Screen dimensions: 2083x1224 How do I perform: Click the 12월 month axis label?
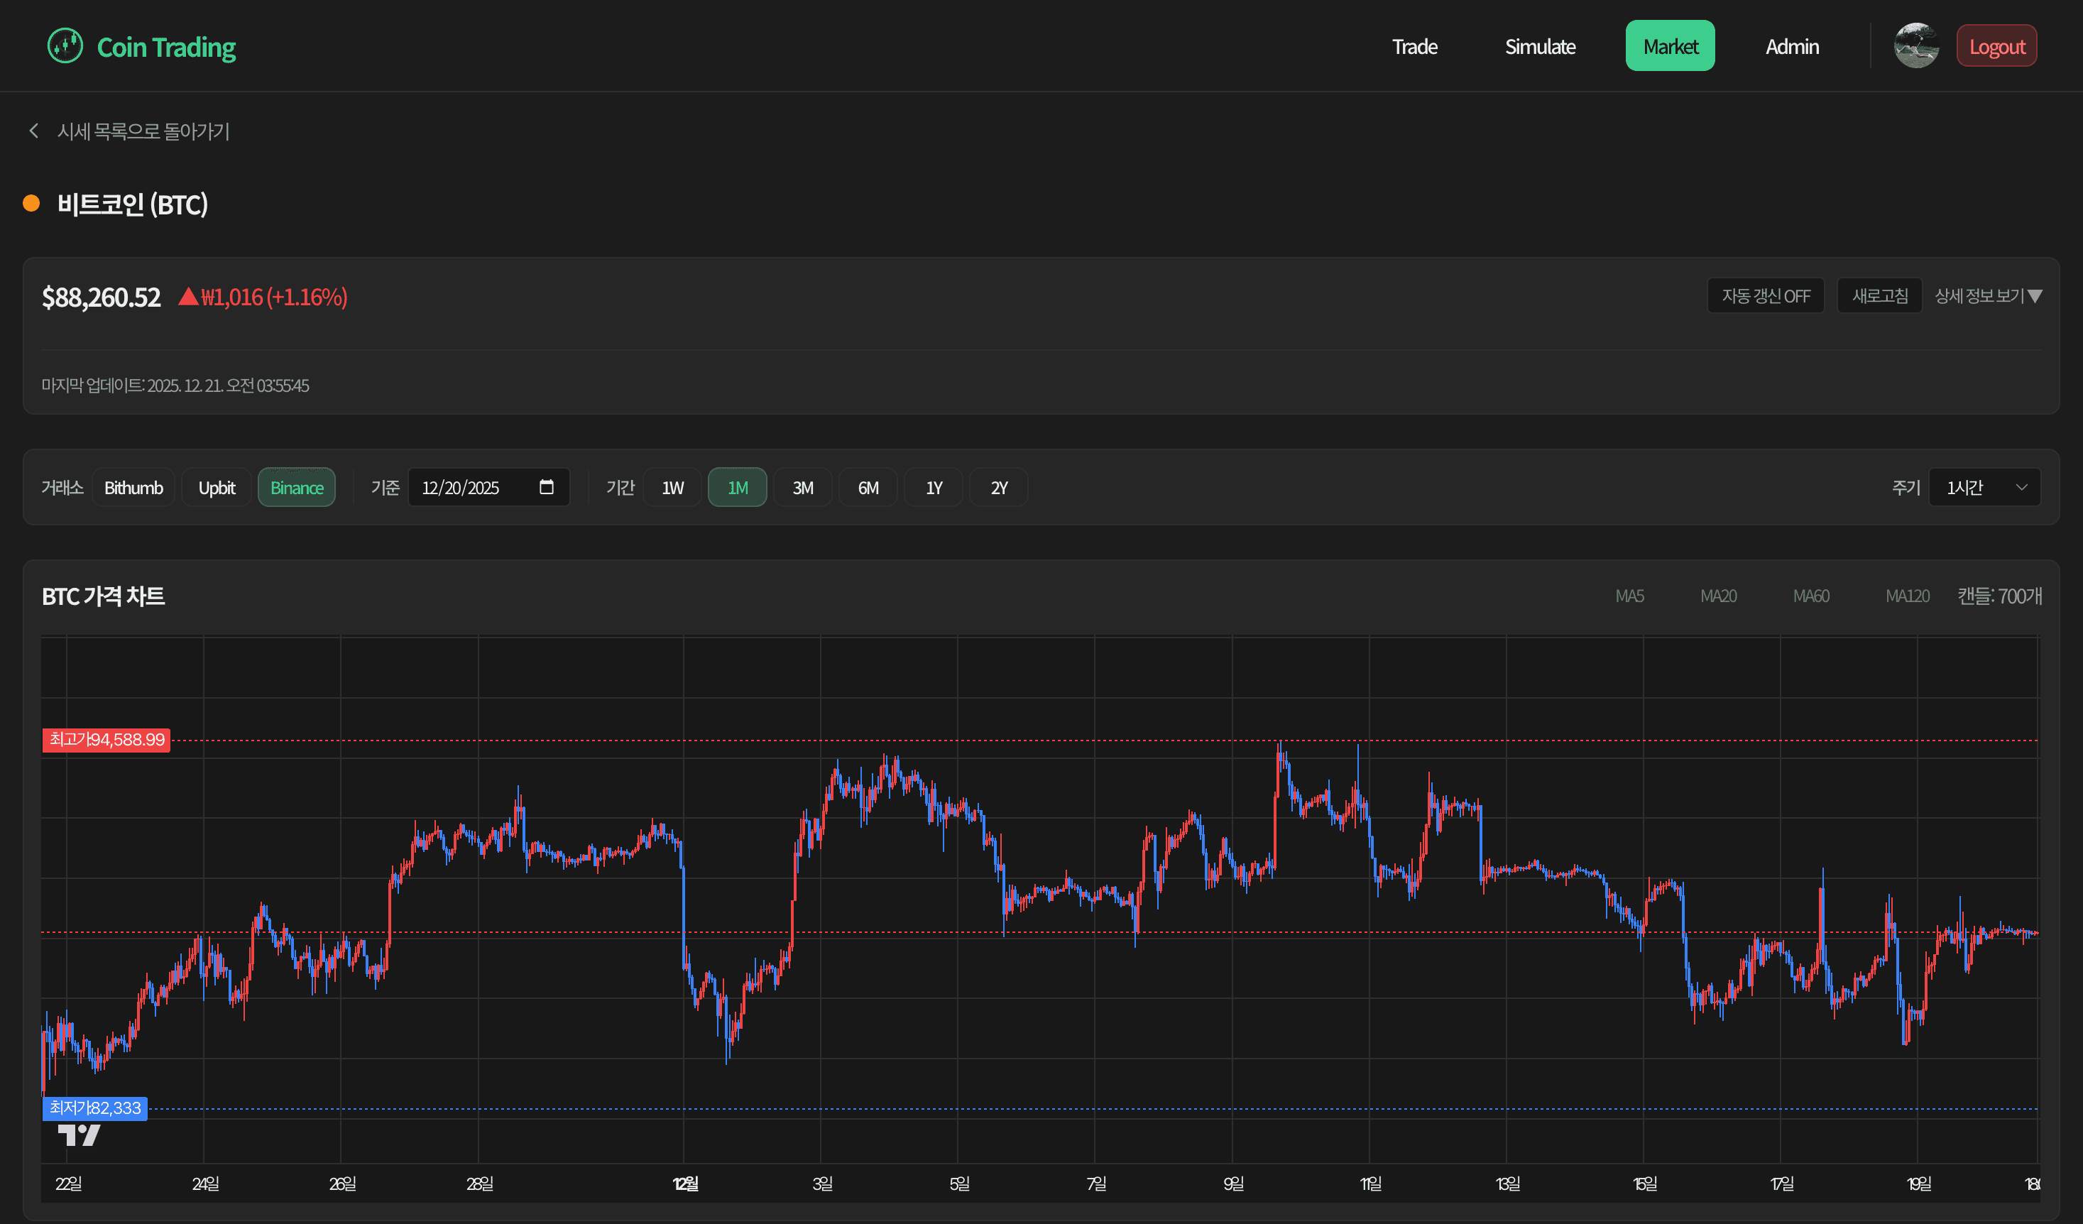click(685, 1184)
